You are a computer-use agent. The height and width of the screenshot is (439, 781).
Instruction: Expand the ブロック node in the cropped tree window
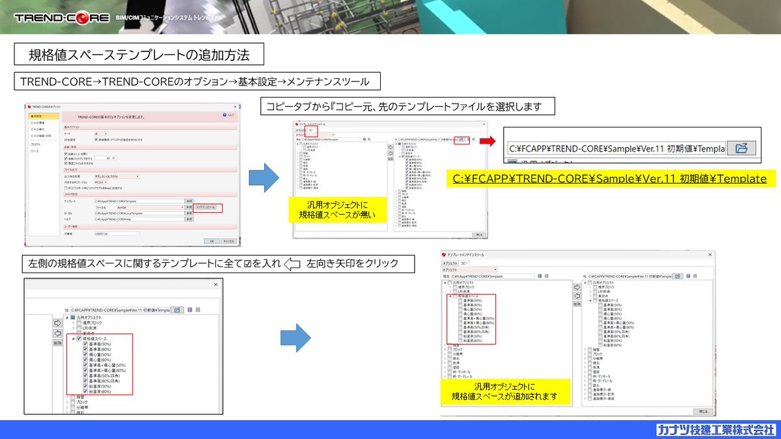click(x=67, y=403)
